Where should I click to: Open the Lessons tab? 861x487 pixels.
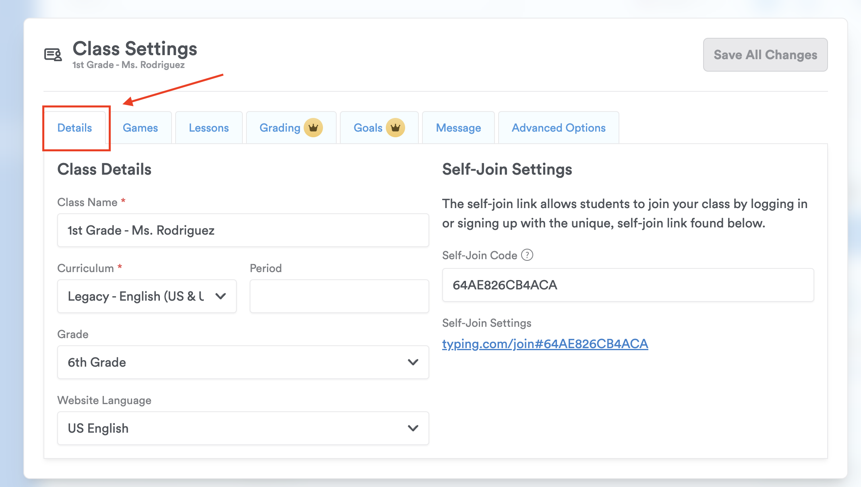(x=209, y=128)
